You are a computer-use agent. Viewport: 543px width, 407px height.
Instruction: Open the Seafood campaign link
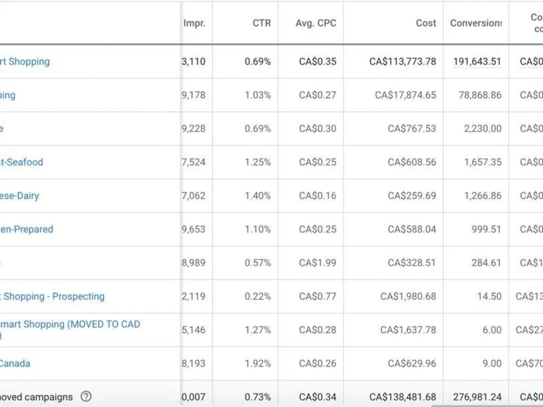click(22, 162)
